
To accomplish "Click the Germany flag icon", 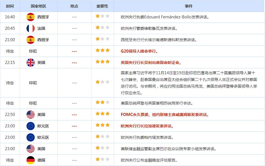I will 31,160.
